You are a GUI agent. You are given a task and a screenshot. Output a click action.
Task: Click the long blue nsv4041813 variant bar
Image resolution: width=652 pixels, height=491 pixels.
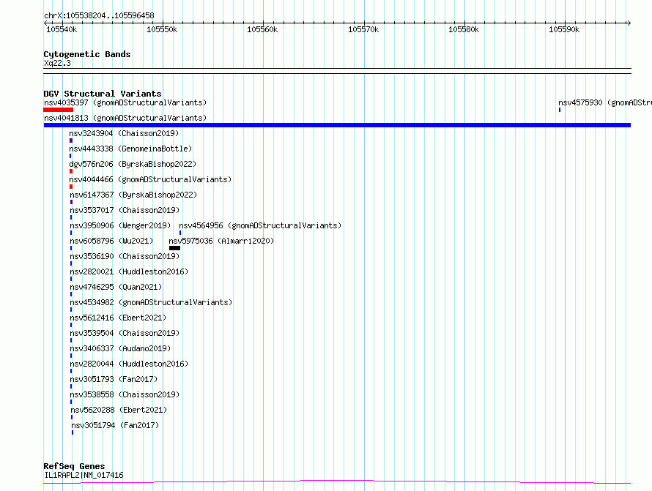click(337, 125)
